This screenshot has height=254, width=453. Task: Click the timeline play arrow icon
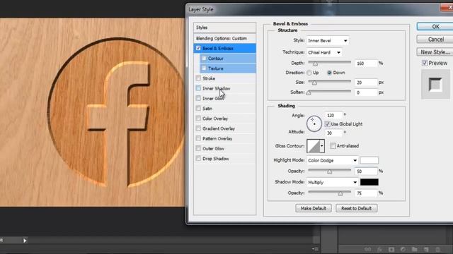coord(25,240)
